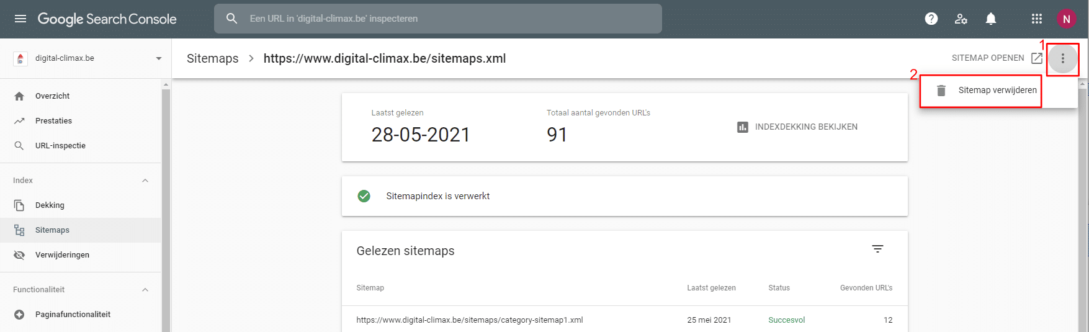Open the hamburger navigation menu
Image resolution: width=1089 pixels, height=332 pixels.
20,19
